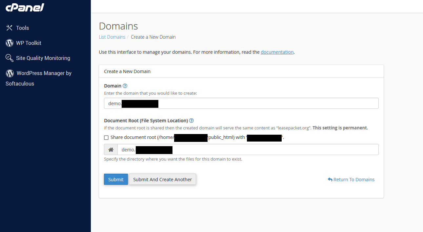The image size is (423, 232).
Task: Click the cPanel logo
Action: pos(25,7)
